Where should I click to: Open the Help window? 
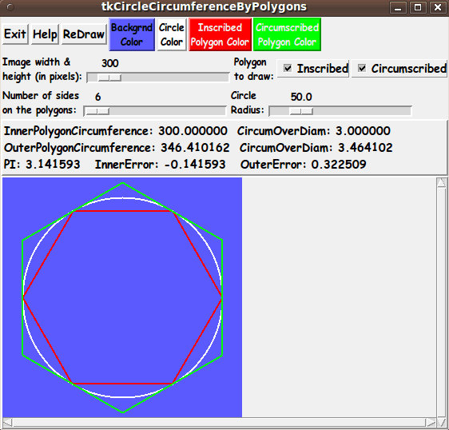[45, 34]
